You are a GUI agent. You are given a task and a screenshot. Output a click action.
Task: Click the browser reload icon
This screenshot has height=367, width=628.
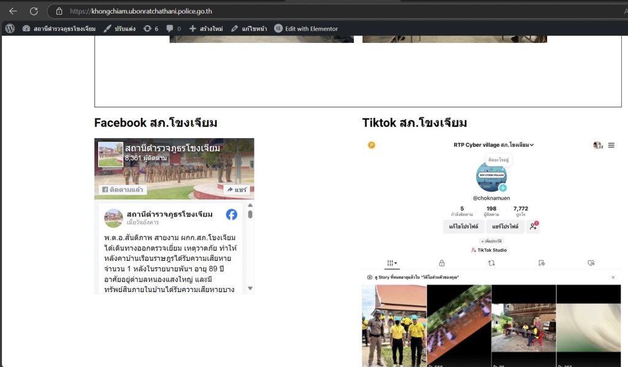click(x=34, y=11)
